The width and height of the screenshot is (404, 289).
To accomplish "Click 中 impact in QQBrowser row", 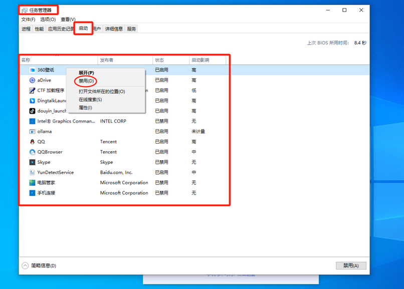I will pyautogui.click(x=194, y=152).
